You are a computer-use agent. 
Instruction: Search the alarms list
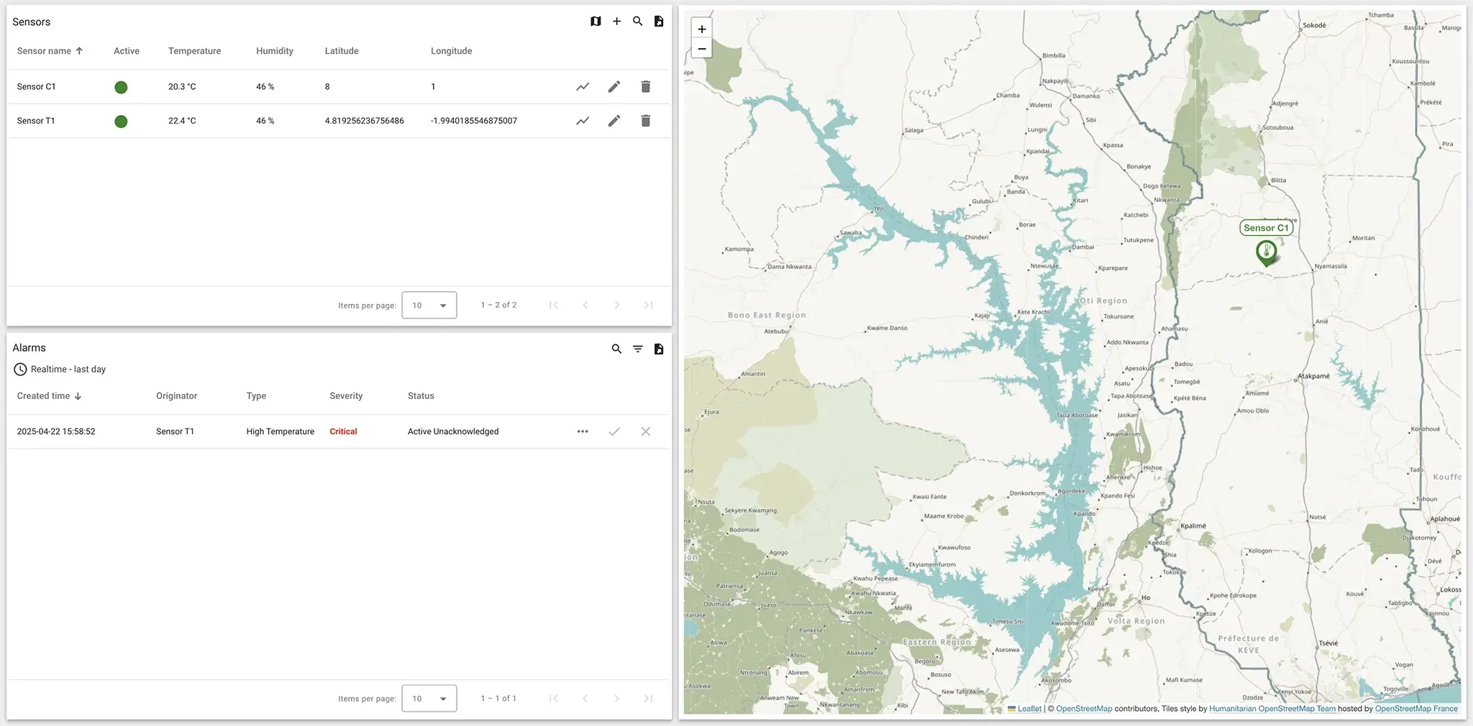(x=616, y=348)
